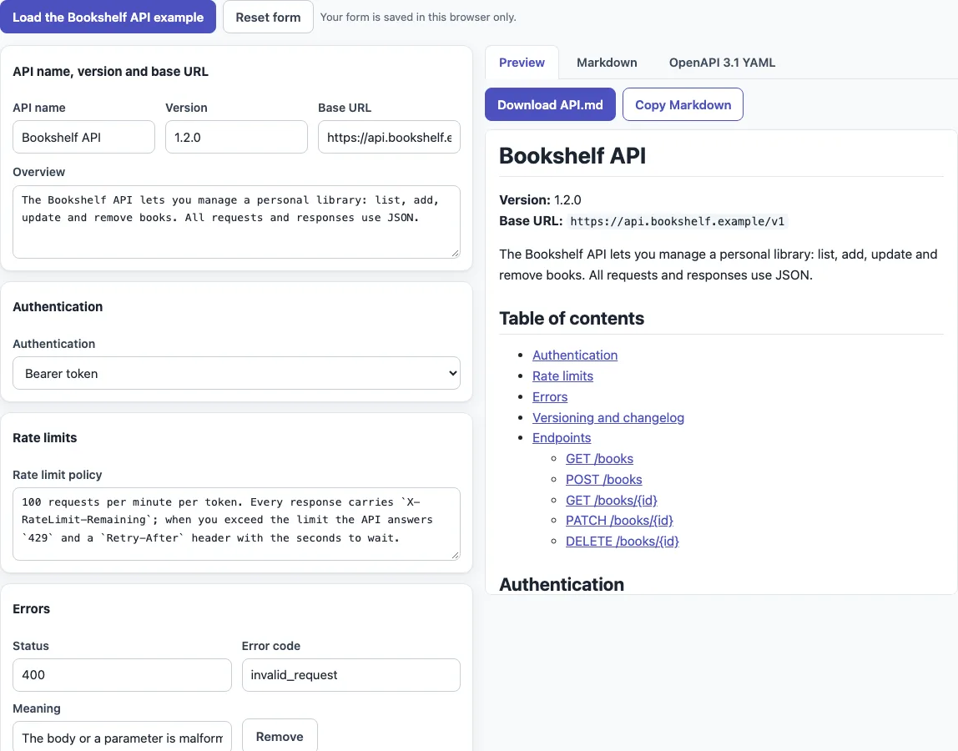The image size is (958, 751).
Task: Open the OpenAPI 3.1 YAML tab
Action: (x=722, y=63)
